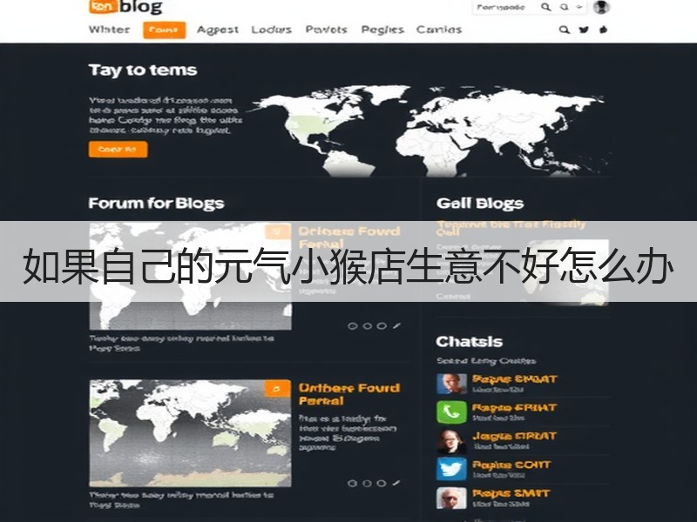Select the third pagination dot under Urtbere Fourd Pertal
This screenshot has height=522, width=697.
point(382,484)
